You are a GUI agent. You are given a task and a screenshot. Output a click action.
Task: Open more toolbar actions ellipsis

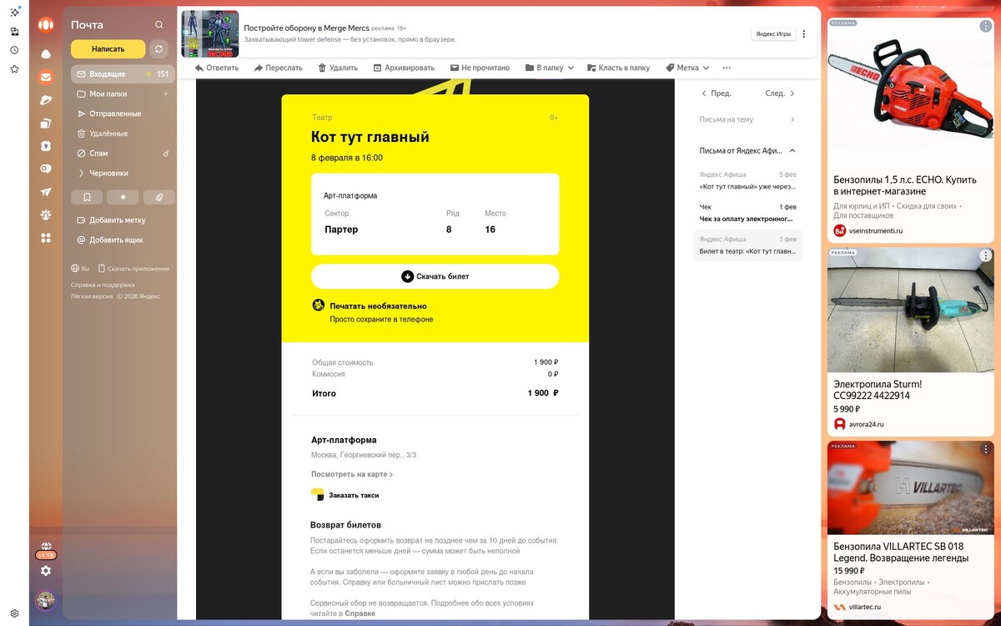click(727, 68)
